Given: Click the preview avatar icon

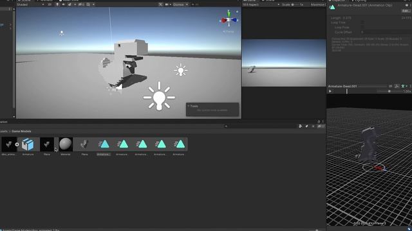Looking at the screenshot, I should (x=403, y=86).
